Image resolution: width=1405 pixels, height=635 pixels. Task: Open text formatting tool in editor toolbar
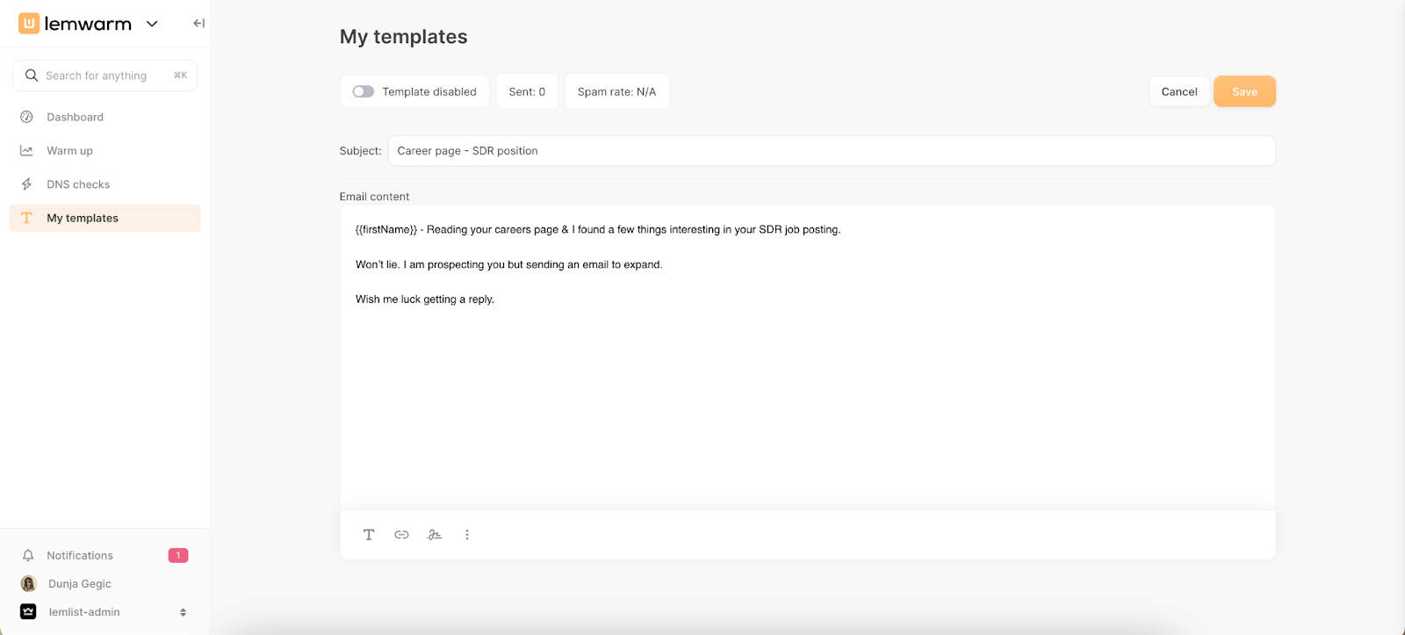click(369, 535)
